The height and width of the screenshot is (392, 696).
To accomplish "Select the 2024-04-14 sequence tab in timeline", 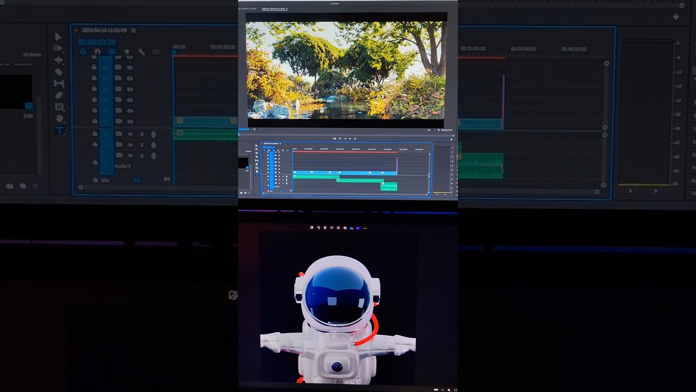I will 271,144.
